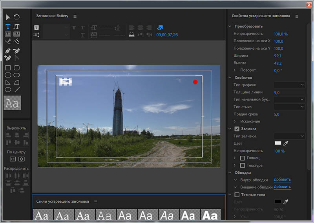Activate the horizontal Type tool
This screenshot has height=223, width=314.
click(x=8, y=26)
